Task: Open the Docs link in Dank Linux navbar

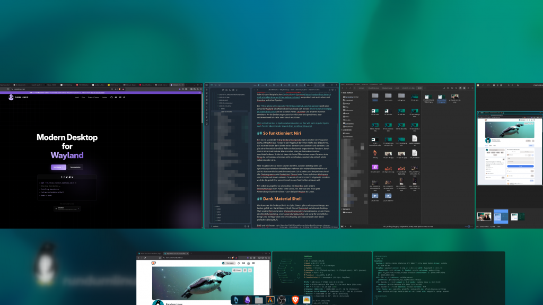Action: tap(83, 98)
